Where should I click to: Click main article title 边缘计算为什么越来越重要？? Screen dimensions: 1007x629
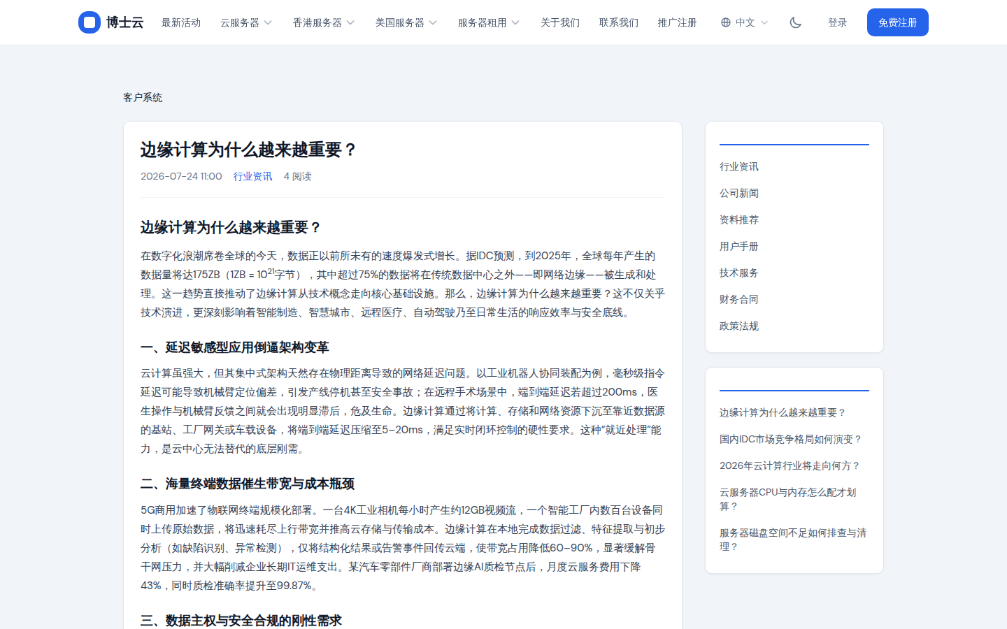tap(249, 150)
